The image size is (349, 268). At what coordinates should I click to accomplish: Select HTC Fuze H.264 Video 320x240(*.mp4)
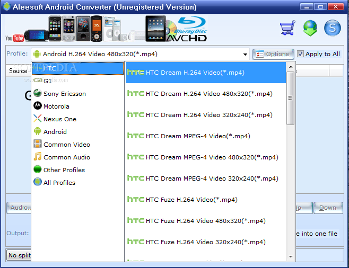point(206,242)
